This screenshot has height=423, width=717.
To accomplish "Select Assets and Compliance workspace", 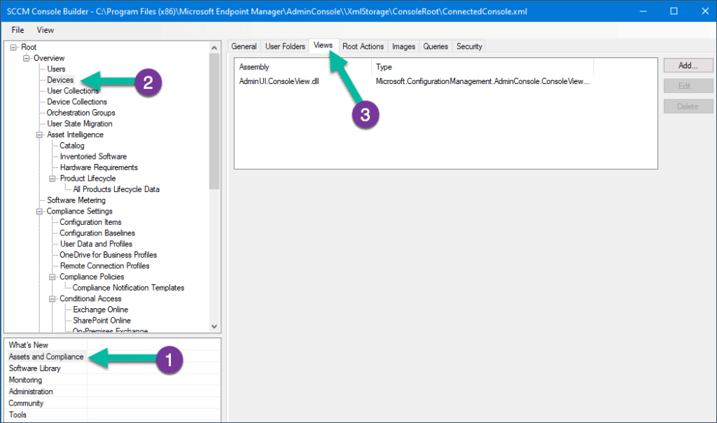I will pos(46,356).
